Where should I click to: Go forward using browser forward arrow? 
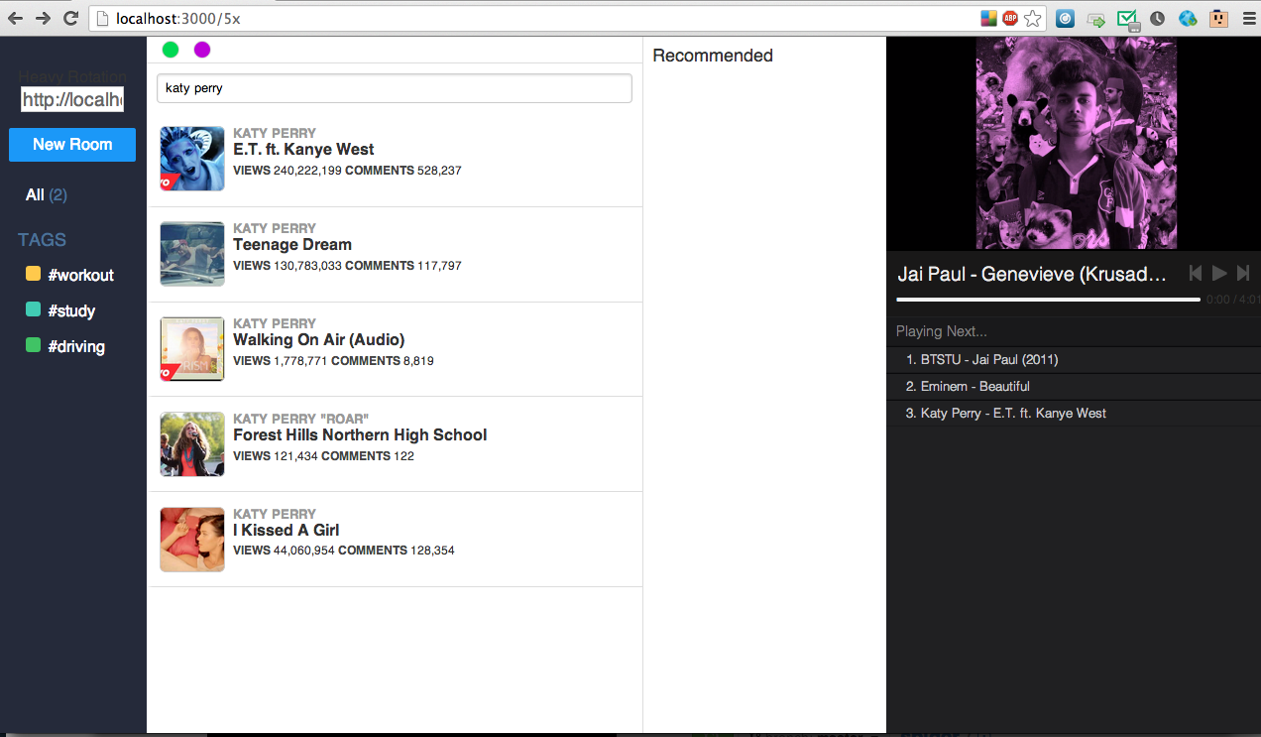(x=43, y=18)
